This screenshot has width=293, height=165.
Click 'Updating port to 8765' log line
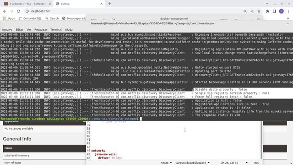click(x=213, y=71)
